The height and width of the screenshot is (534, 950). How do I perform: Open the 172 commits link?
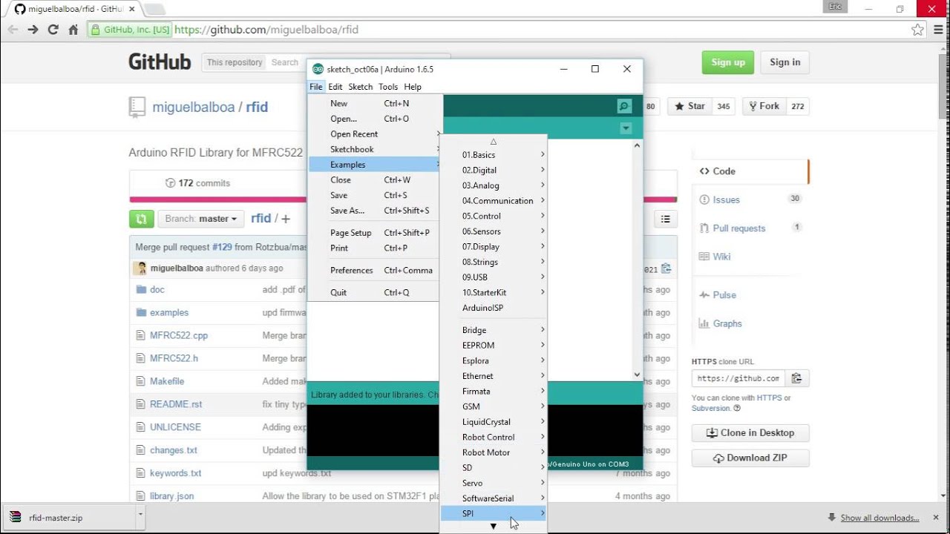(x=197, y=183)
